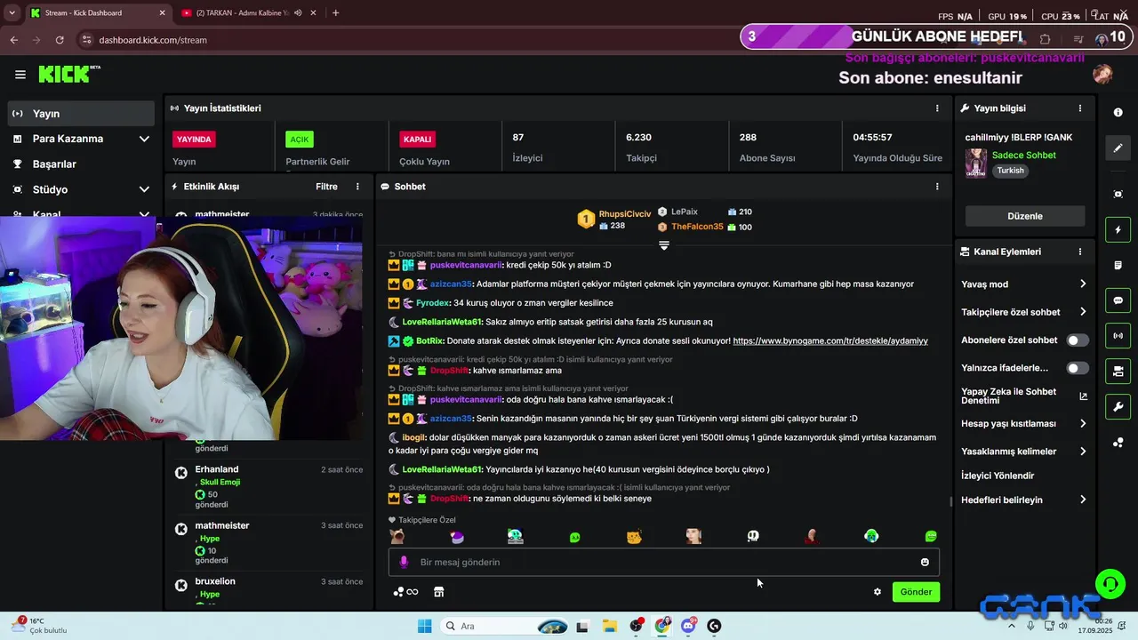Open Yayın İstatistikleri three-dot menu
1138x640 pixels.
tap(937, 108)
